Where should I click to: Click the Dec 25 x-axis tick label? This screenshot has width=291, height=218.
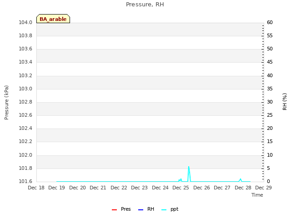[x=181, y=188]
